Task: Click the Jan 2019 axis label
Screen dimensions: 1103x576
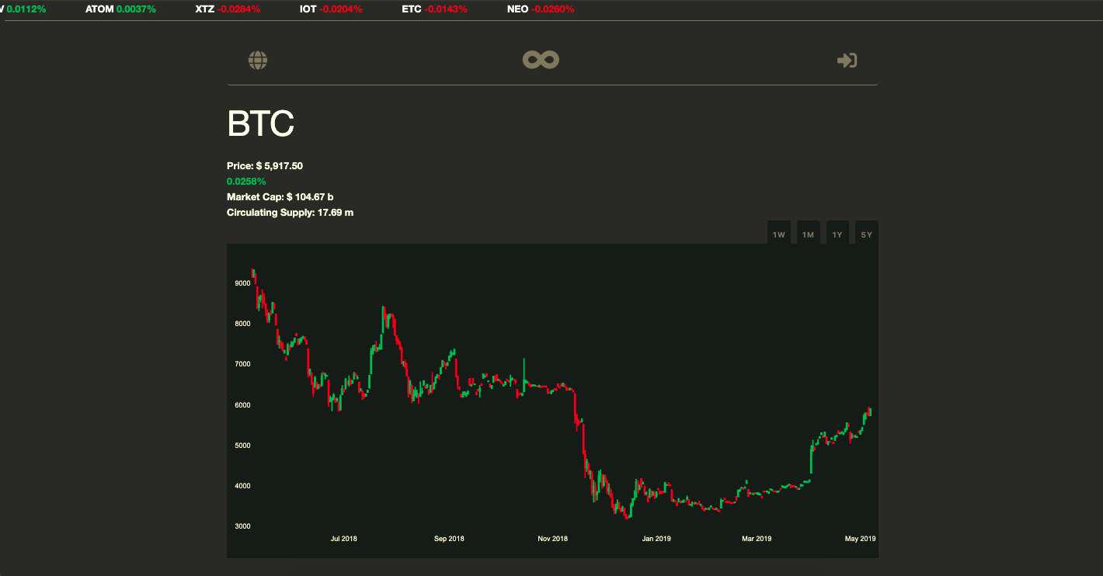Action: [656, 539]
